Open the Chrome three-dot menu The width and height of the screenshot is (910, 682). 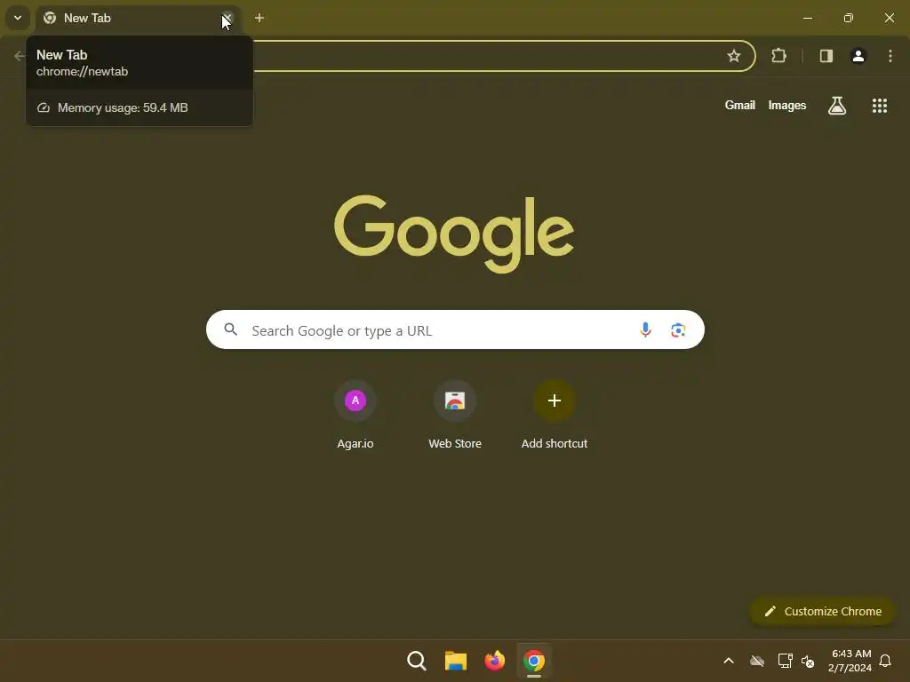890,56
